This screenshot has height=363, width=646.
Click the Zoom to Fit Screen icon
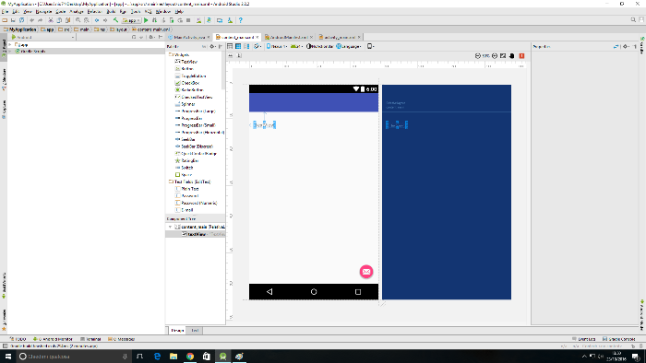click(x=503, y=56)
